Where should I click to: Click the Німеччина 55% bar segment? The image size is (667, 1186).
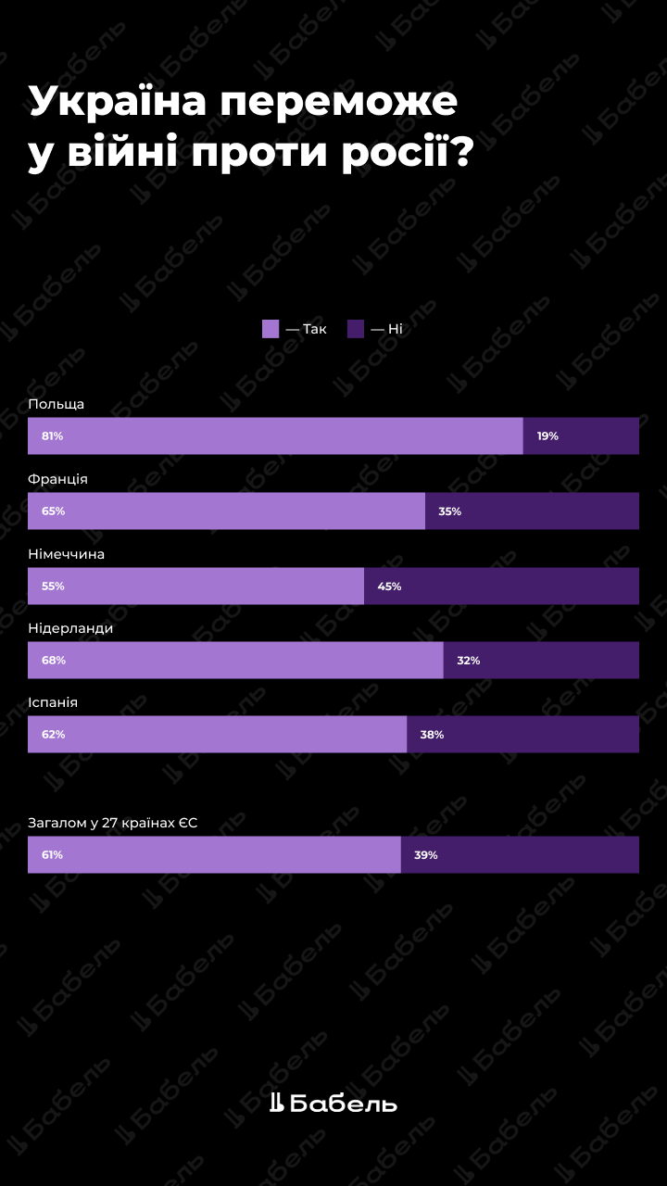coord(195,586)
